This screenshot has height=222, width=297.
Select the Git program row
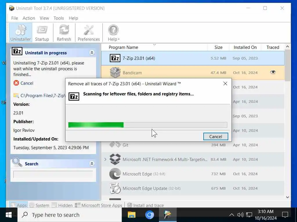click(193, 145)
